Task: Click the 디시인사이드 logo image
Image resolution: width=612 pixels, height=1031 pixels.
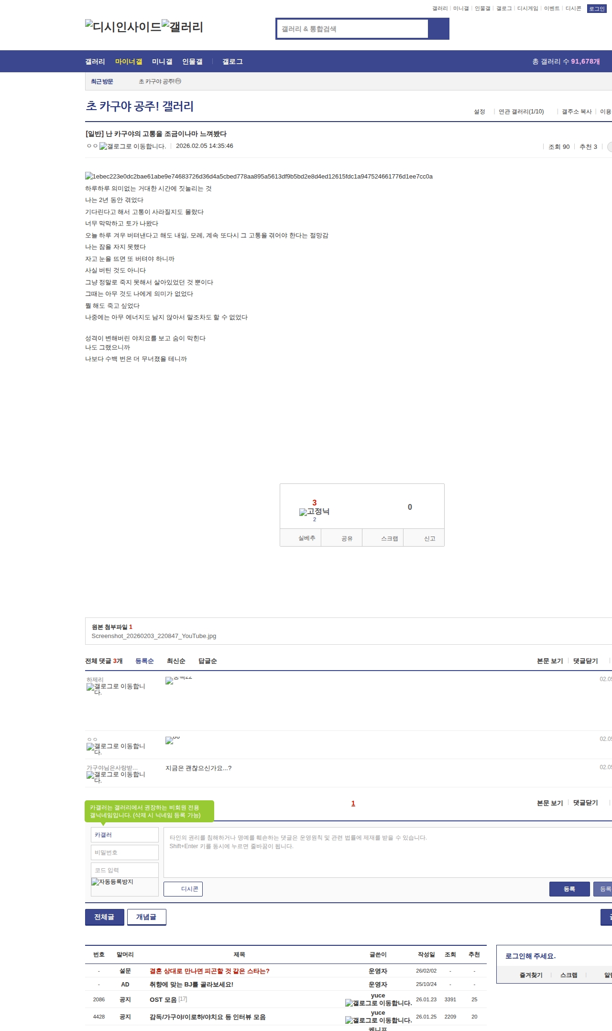Action: coord(123,27)
